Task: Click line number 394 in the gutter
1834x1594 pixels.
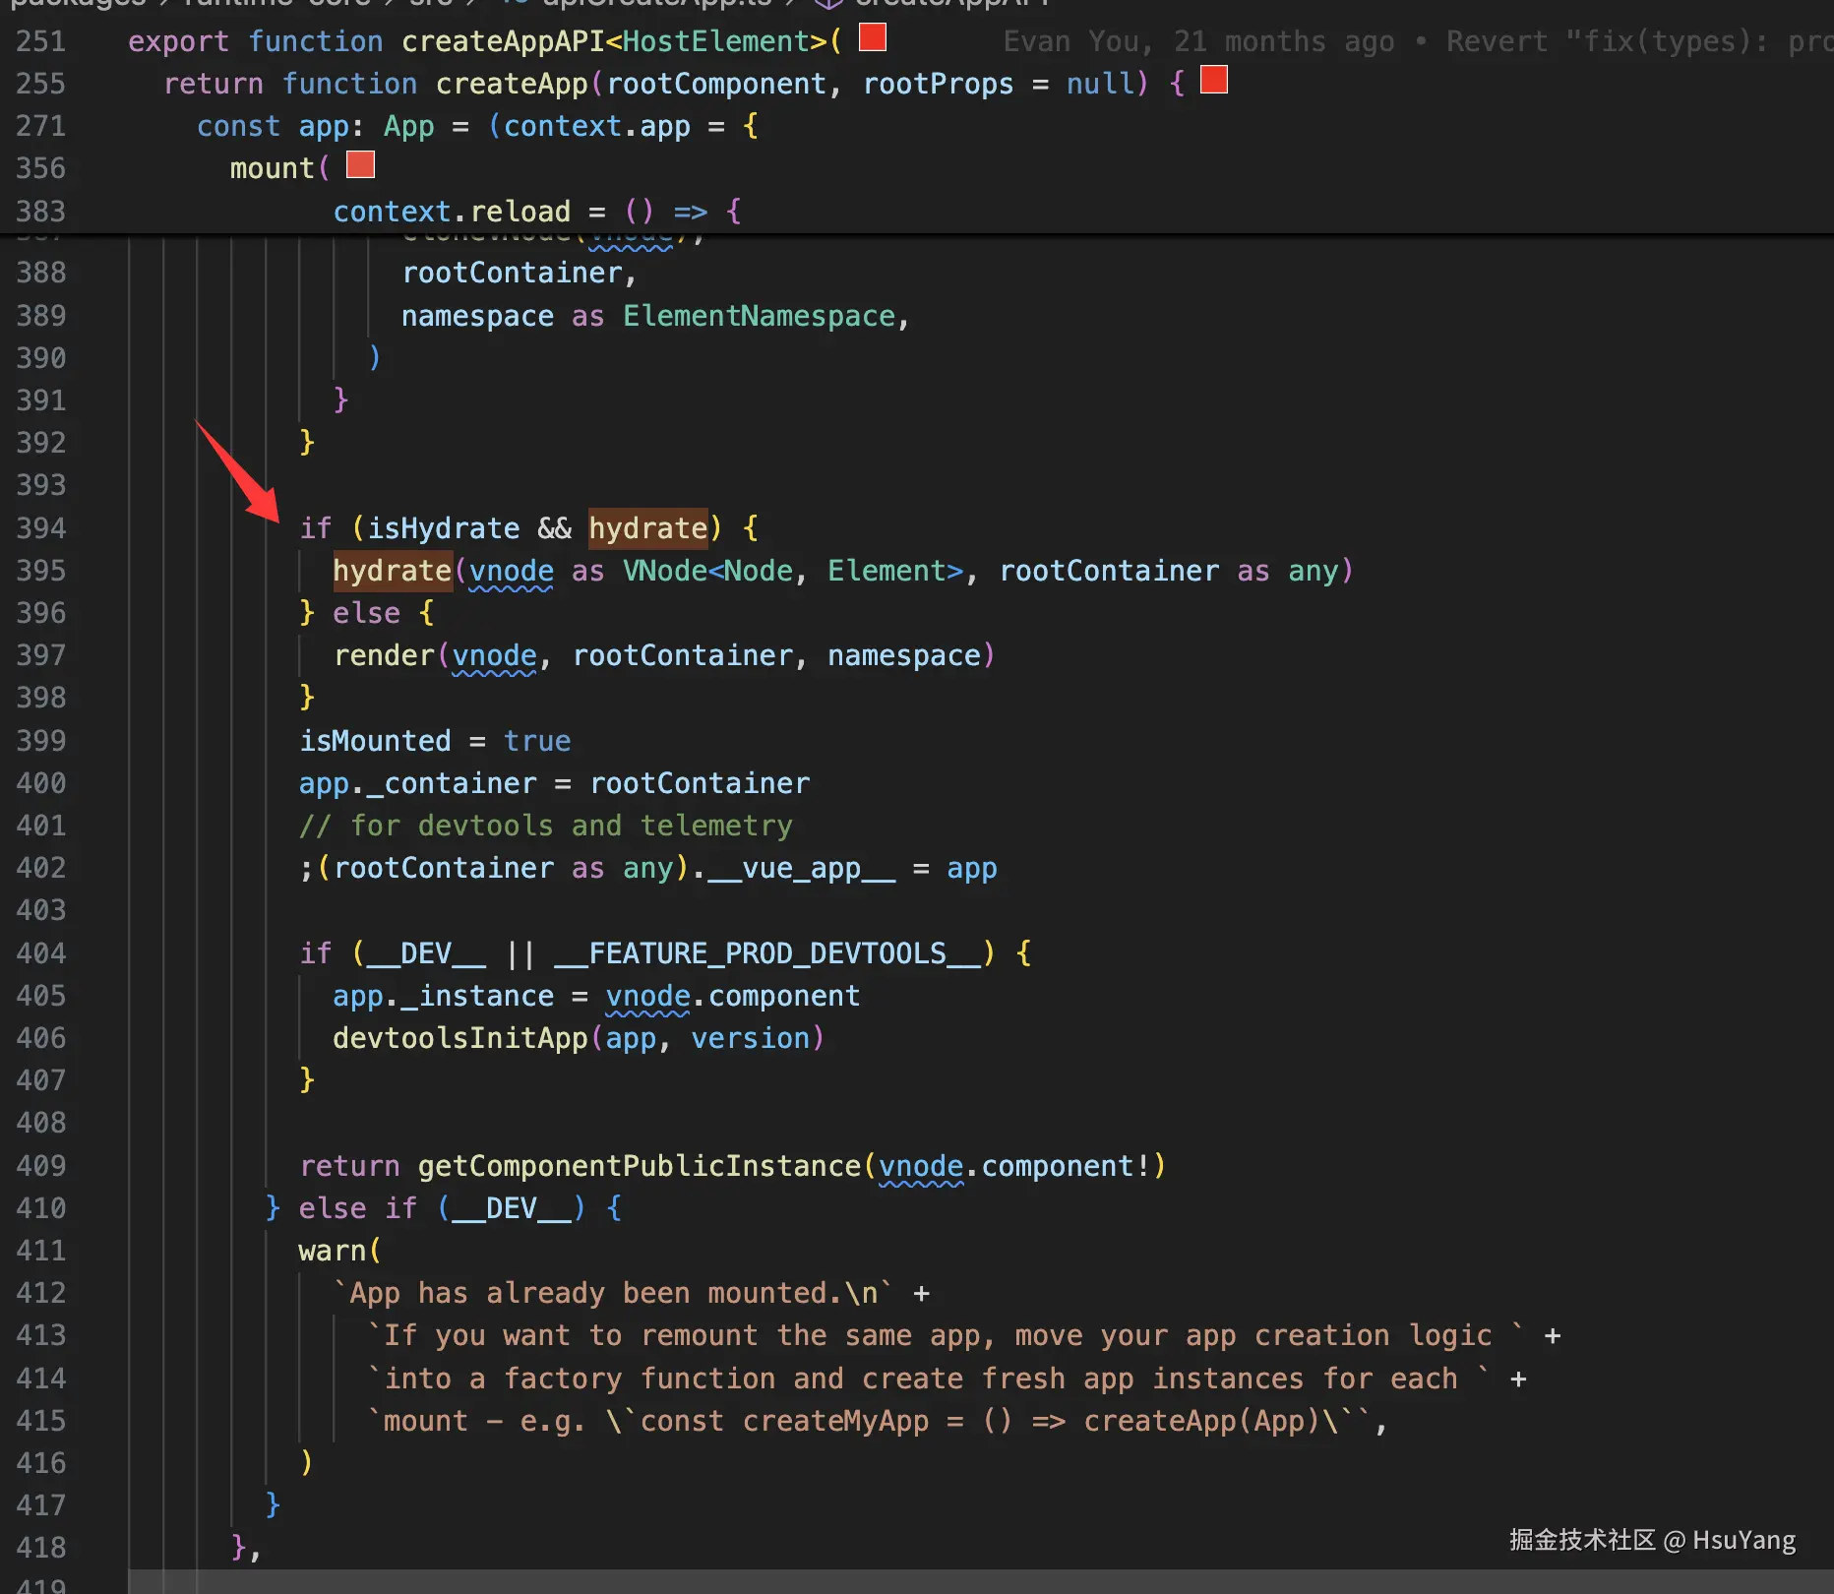Action: (41, 528)
